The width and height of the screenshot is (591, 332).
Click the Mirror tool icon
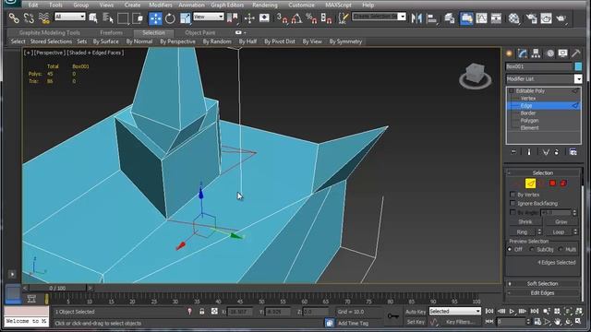[416, 18]
